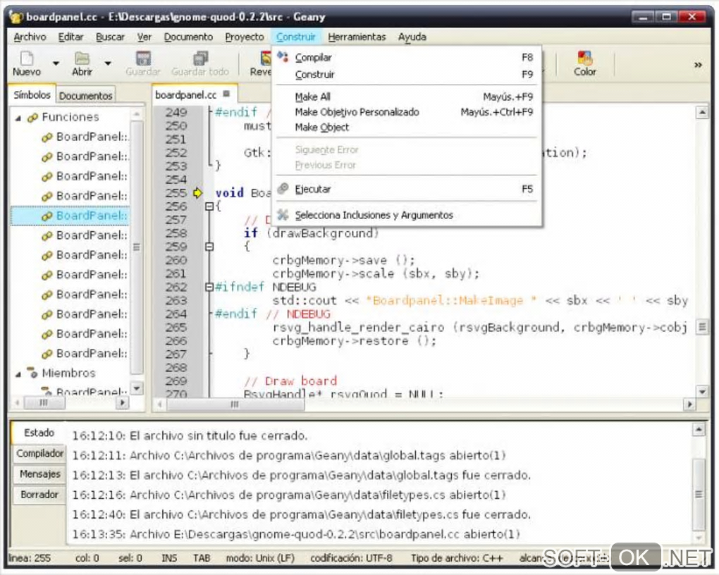Open the Compilador messages tab

40,454
